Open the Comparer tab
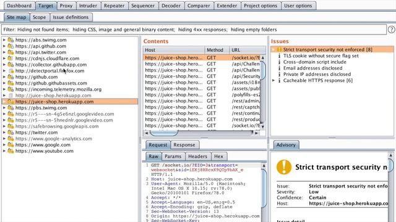Viewport: 396px width, 222px height. 199,6
